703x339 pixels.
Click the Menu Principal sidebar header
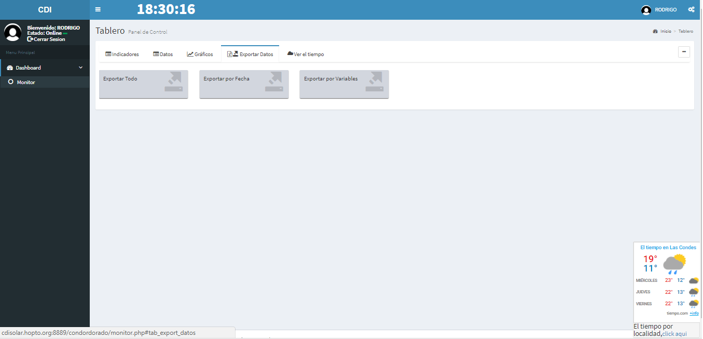point(20,52)
